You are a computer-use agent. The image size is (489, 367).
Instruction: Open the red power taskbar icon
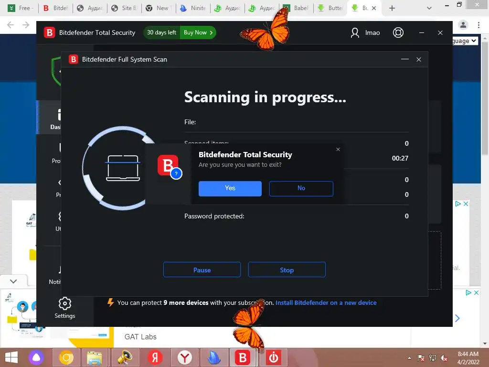tap(273, 357)
